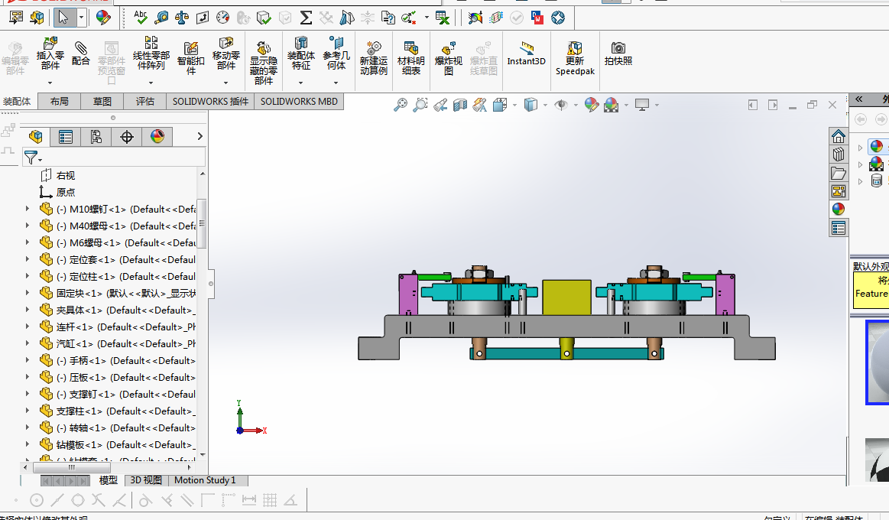
Task: Open the Select tool dropdown arrow
Action: click(81, 18)
